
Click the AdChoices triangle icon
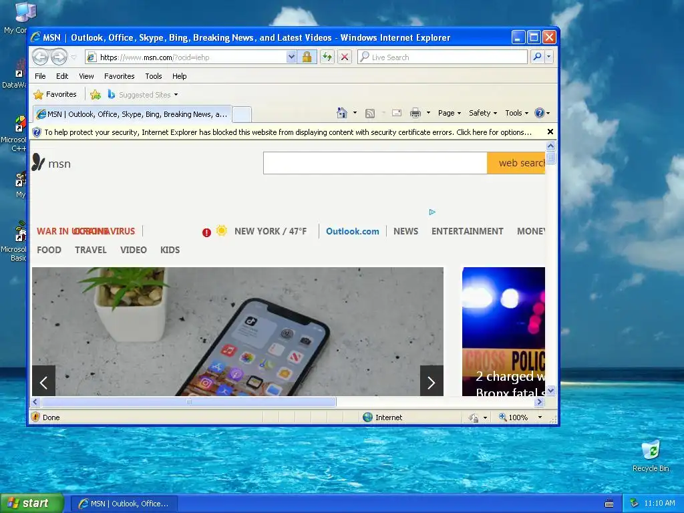coord(432,212)
